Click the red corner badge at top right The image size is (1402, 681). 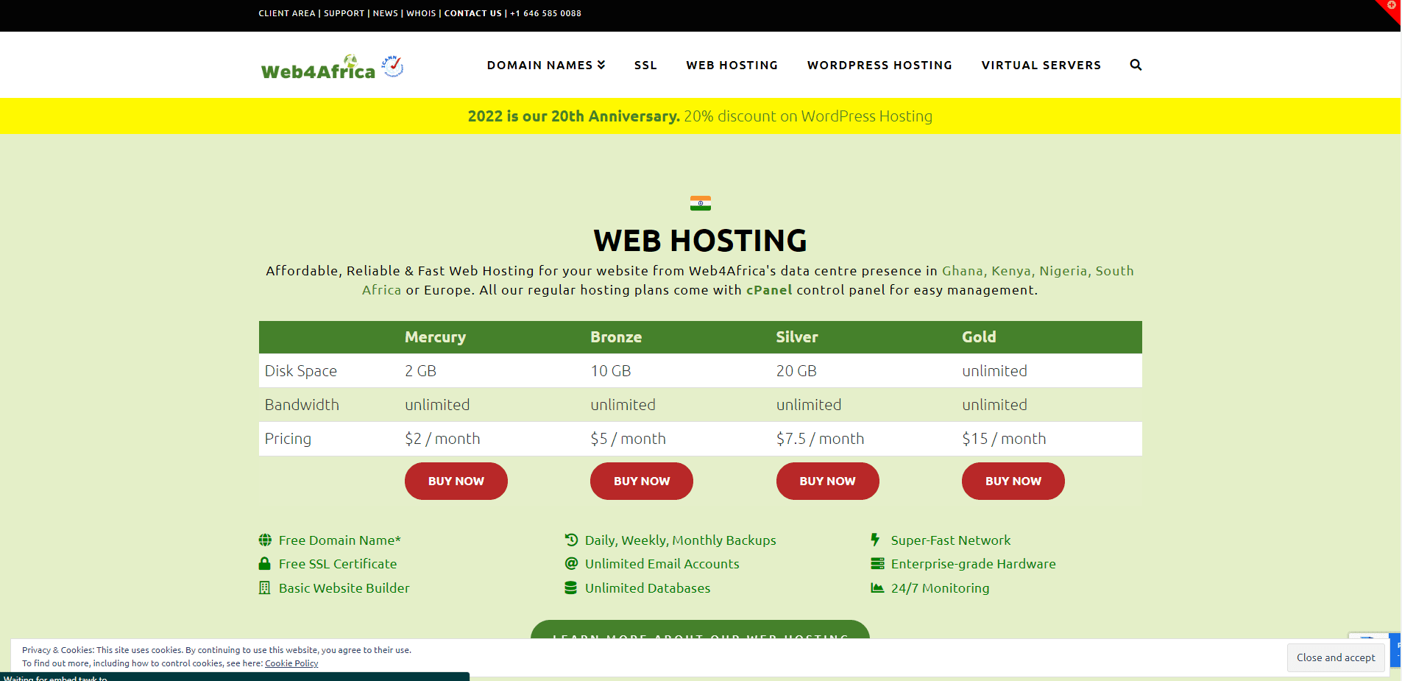pyautogui.click(x=1390, y=7)
